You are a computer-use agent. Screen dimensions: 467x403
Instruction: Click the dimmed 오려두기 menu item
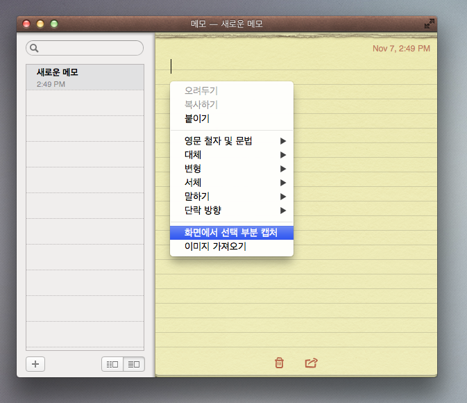click(x=231, y=91)
